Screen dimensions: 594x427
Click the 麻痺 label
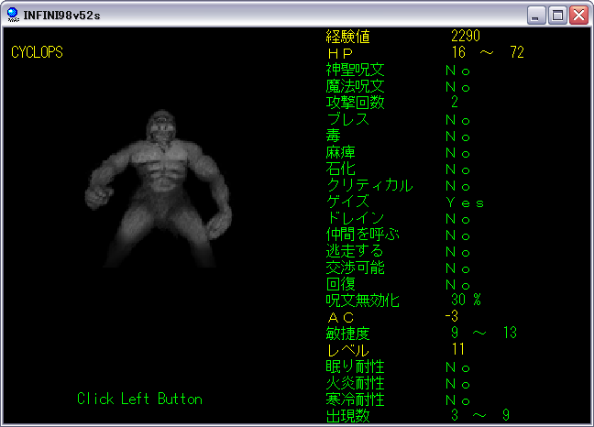coord(341,152)
